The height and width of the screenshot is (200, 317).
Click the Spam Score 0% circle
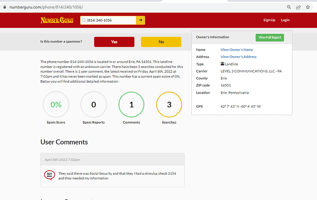(x=56, y=104)
